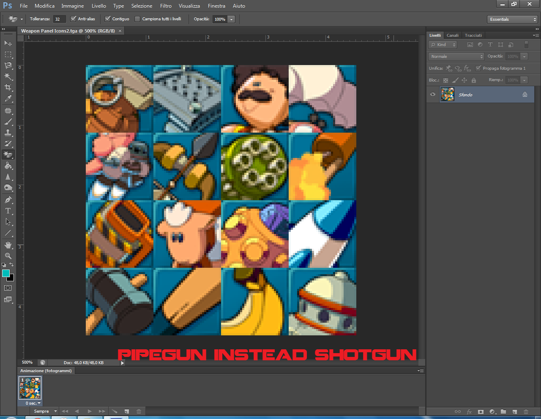
Task: Select the Pen tool
Action: tap(8, 200)
